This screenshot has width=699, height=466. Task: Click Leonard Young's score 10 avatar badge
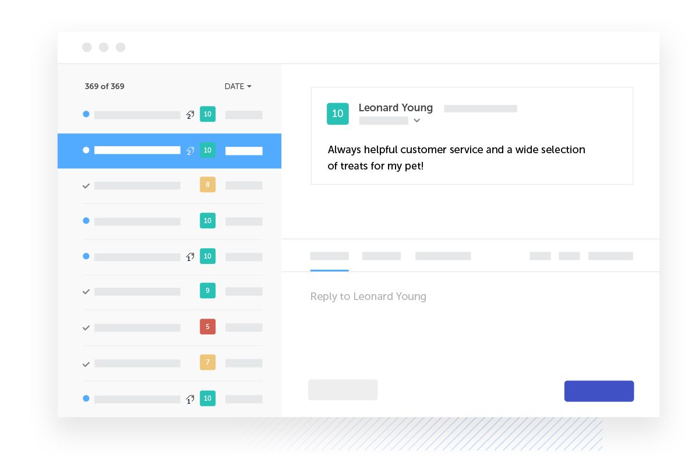(x=338, y=114)
